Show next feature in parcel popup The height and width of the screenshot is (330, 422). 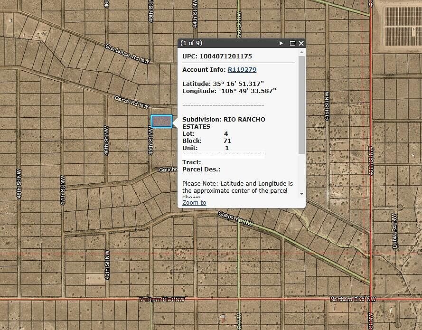[x=281, y=43]
